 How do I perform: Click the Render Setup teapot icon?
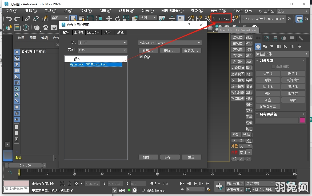pyautogui.click(x=37, y=28)
